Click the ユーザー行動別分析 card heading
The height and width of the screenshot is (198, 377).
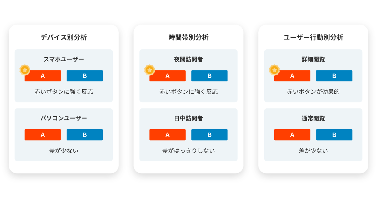tap(313, 37)
